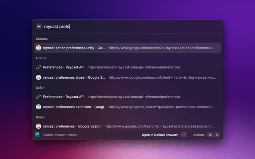
Task: Click Google icon of Brave result
Action: click(39, 126)
